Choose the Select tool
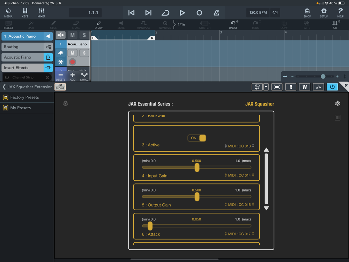This screenshot has width=349, height=262. click(8, 25)
